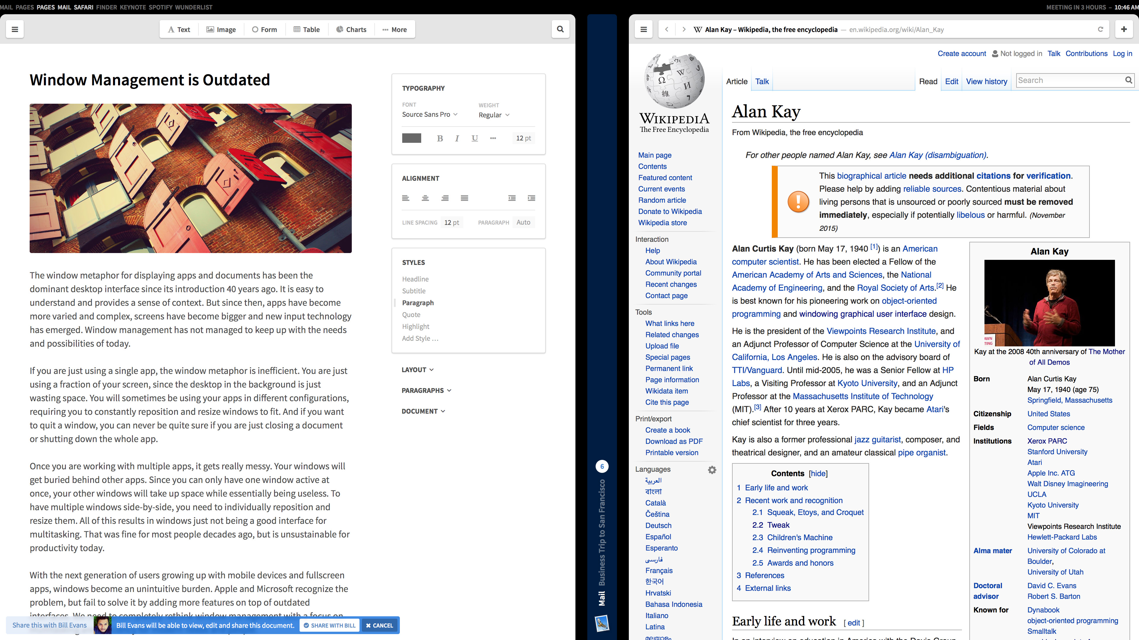
Task: Open the Regular weight dropdown
Action: (494, 115)
